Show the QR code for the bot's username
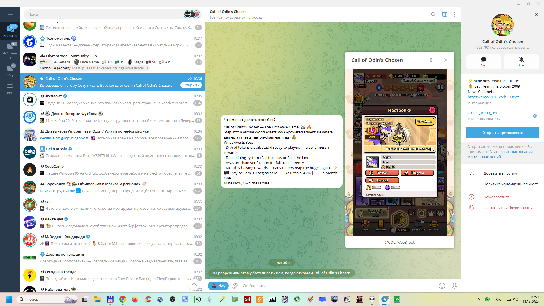544x306 pixels. point(535,116)
